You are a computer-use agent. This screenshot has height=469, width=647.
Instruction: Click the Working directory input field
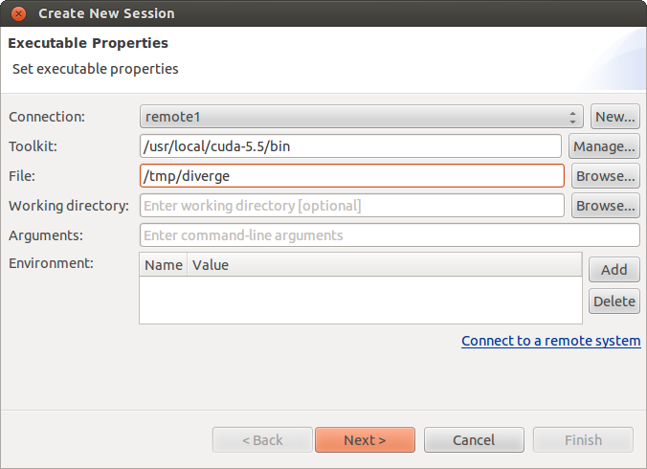coord(351,206)
